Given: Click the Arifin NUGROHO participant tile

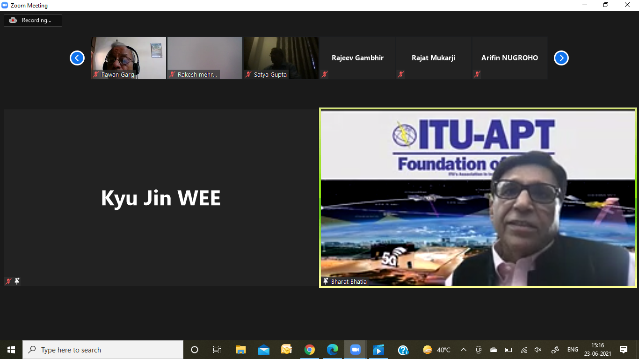Looking at the screenshot, I should (509, 58).
